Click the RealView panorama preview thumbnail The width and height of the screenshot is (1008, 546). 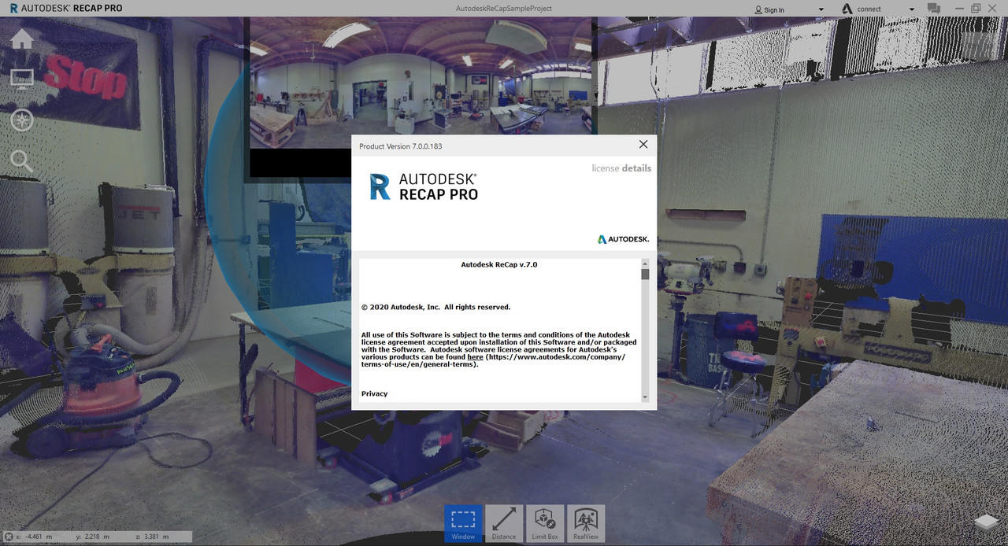coord(421,82)
